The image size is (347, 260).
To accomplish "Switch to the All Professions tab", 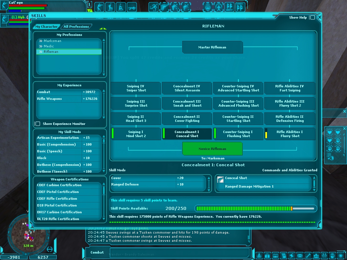I will [x=76, y=27].
